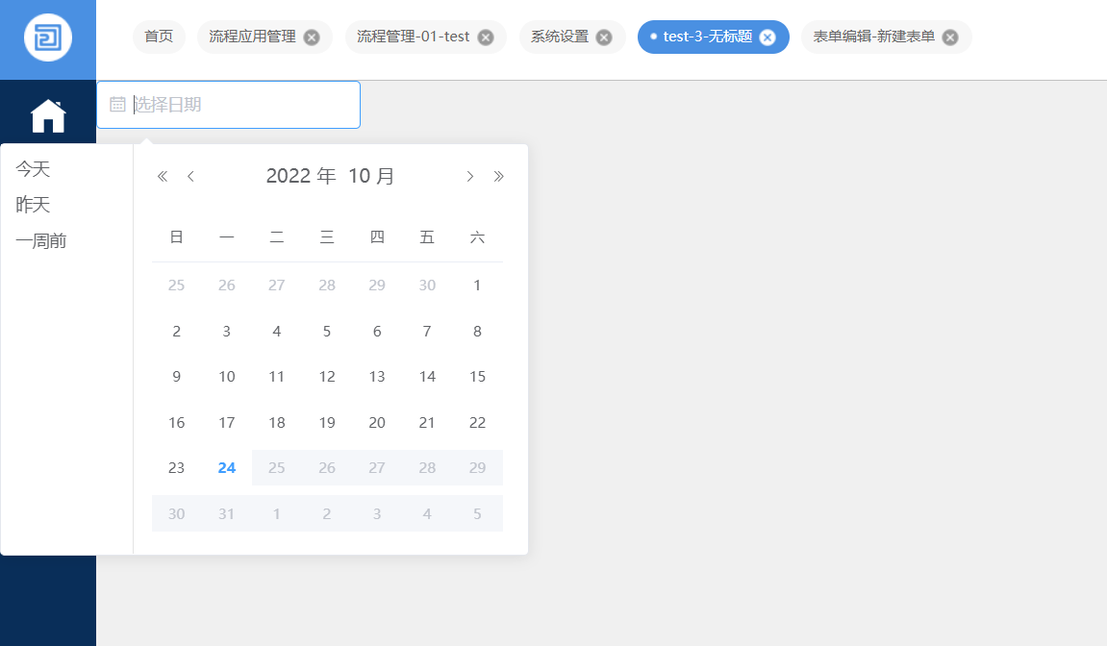This screenshot has width=1107, height=646.
Task: Click the app logo icon
Action: pyautogui.click(x=48, y=37)
